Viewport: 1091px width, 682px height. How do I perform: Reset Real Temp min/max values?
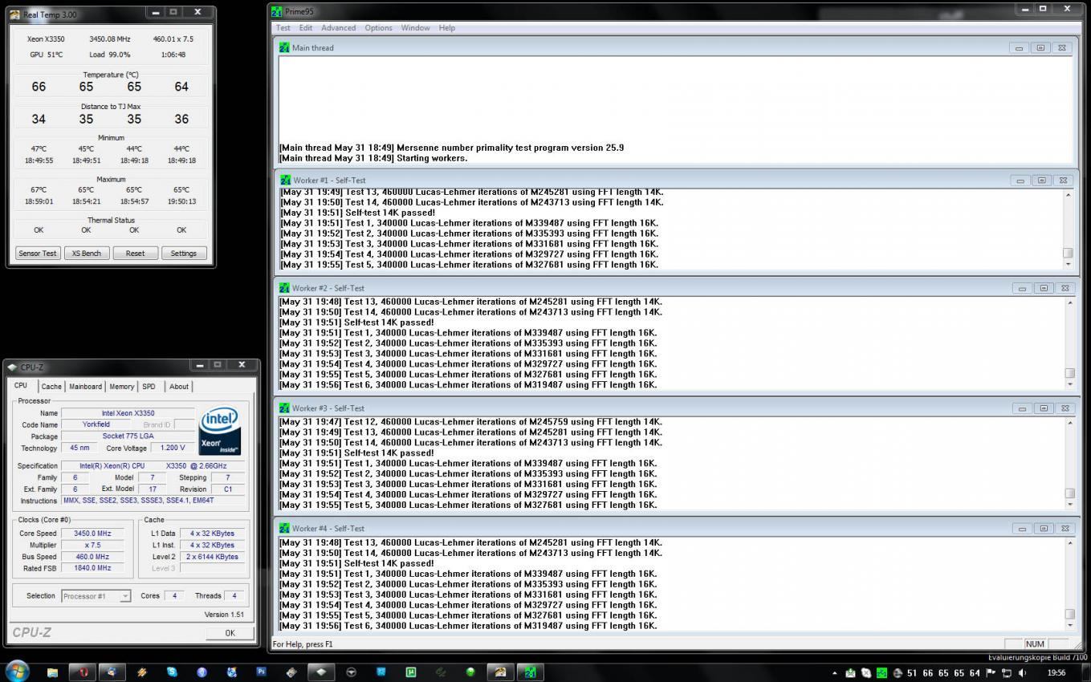click(x=135, y=254)
